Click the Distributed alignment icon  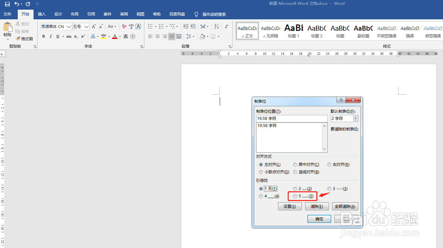179,36
